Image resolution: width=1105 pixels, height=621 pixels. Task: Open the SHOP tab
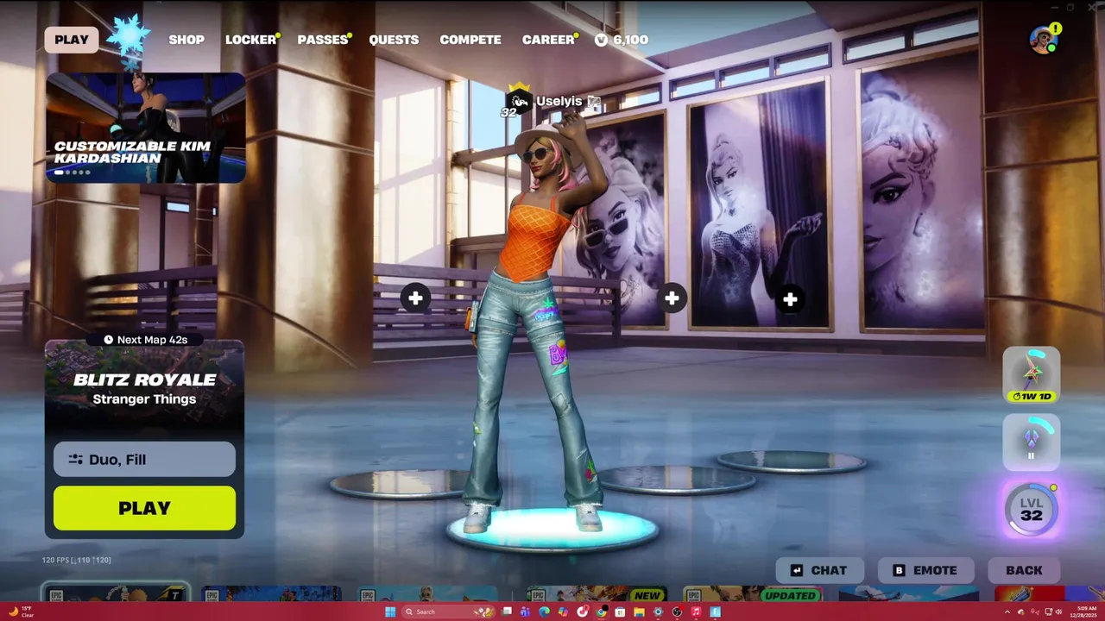point(186,40)
